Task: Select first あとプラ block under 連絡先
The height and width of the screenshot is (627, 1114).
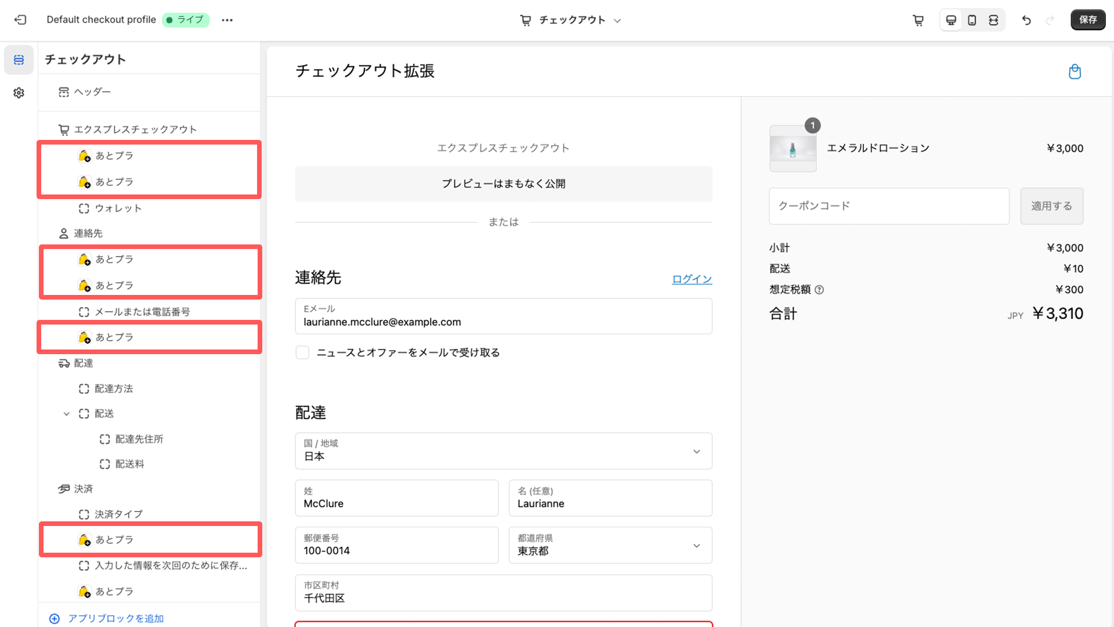Action: tap(149, 259)
